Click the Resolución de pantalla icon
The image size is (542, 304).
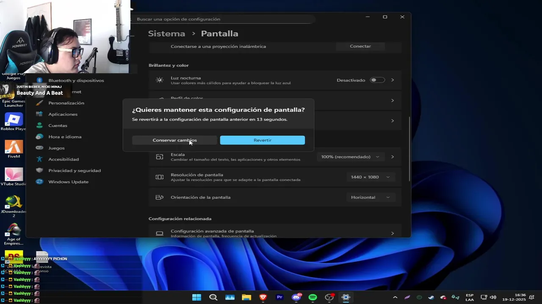coord(159,177)
